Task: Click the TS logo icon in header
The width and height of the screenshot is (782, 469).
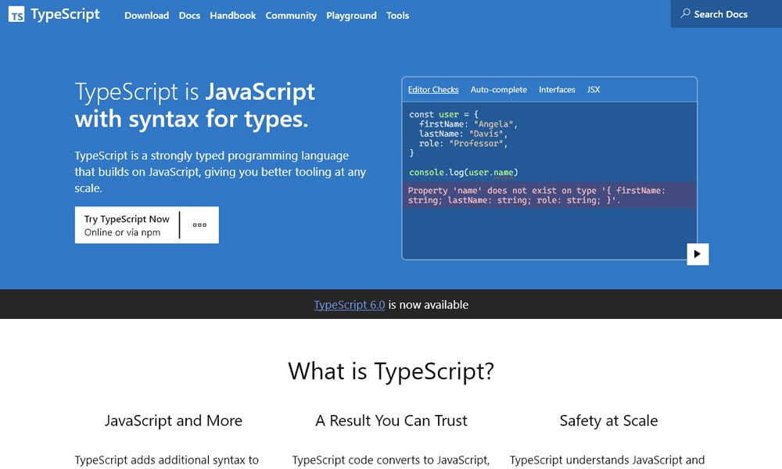Action: (x=16, y=14)
